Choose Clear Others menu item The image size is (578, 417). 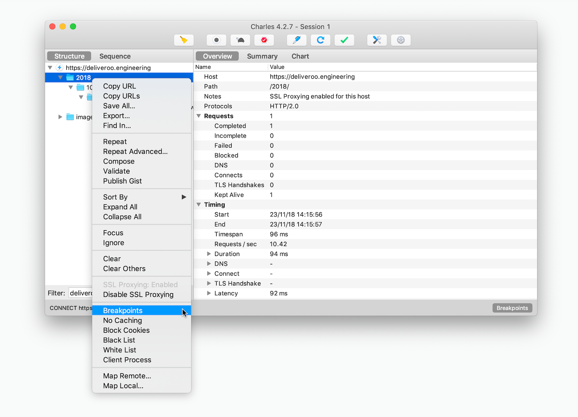coord(142,269)
